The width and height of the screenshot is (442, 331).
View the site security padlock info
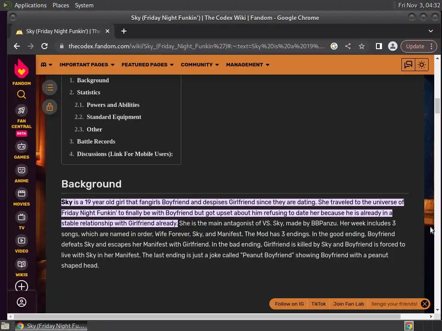tap(62, 46)
